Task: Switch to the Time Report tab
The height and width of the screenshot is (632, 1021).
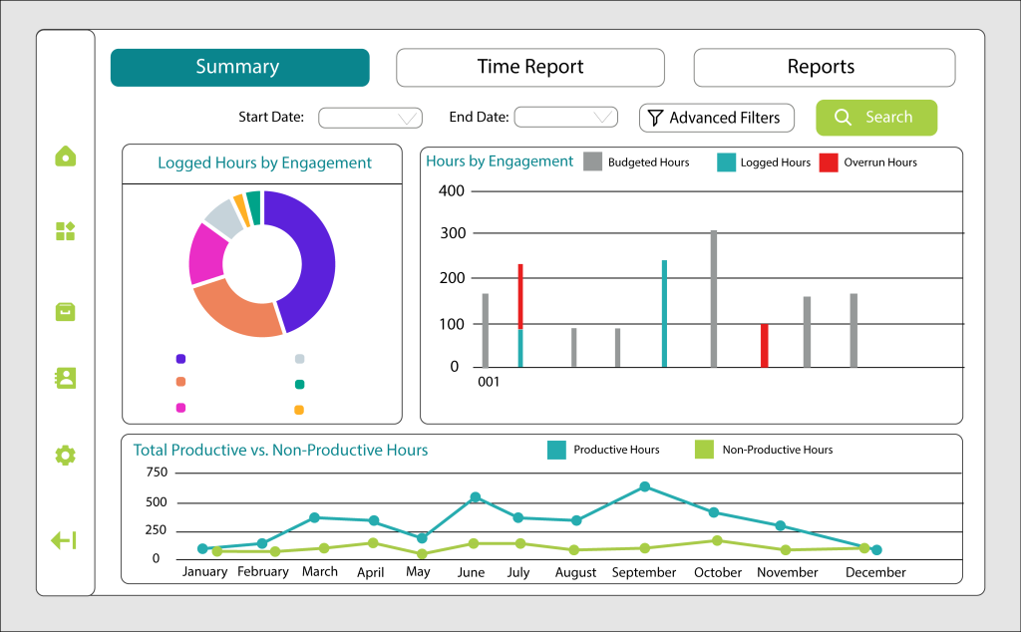Action: click(x=530, y=67)
